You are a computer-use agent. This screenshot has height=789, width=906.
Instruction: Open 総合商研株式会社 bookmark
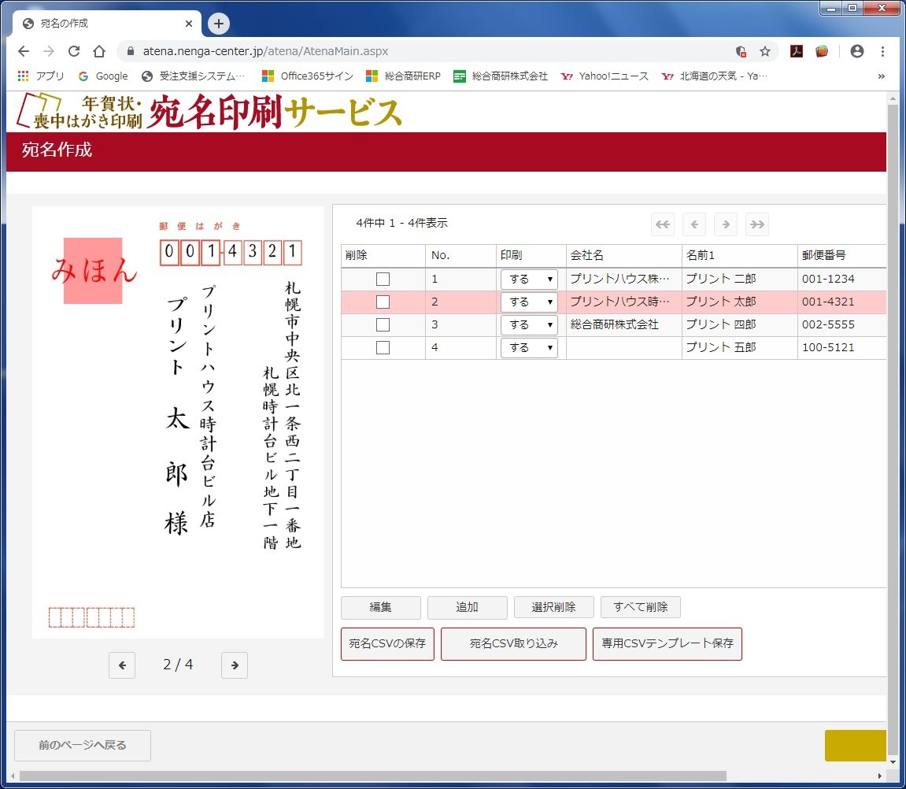tap(501, 76)
